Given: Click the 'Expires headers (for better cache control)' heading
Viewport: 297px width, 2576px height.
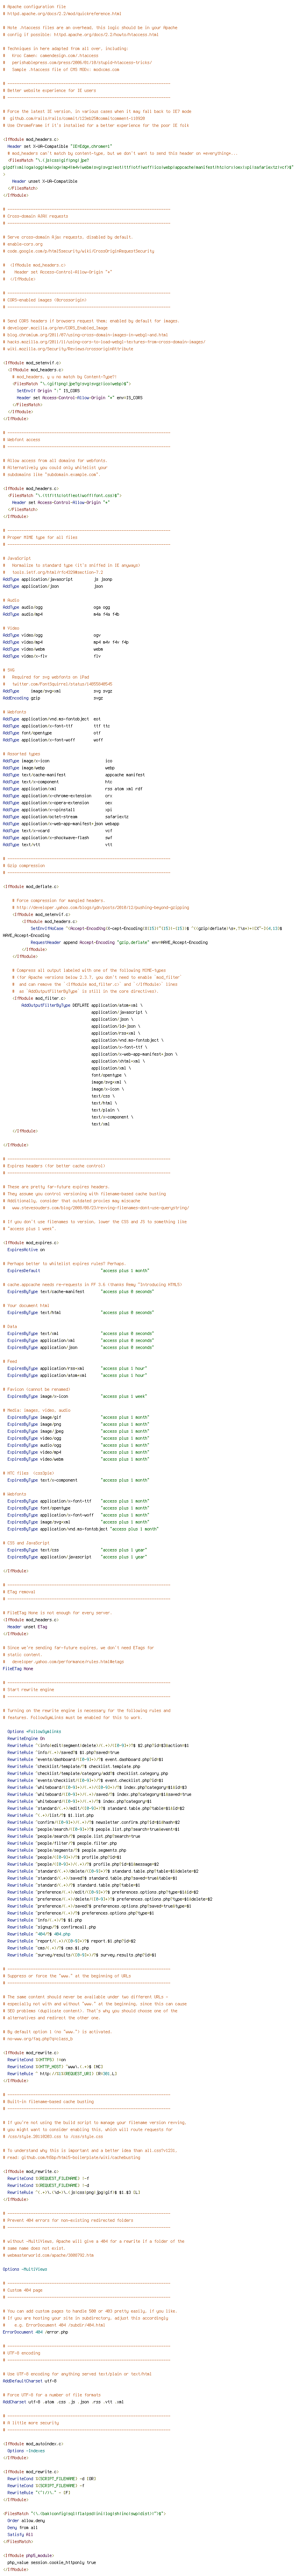Looking at the screenshot, I should click(53, 1166).
